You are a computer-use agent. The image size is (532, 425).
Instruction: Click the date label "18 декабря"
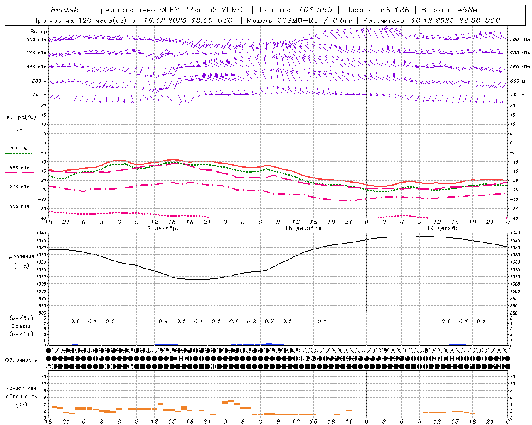303,228
